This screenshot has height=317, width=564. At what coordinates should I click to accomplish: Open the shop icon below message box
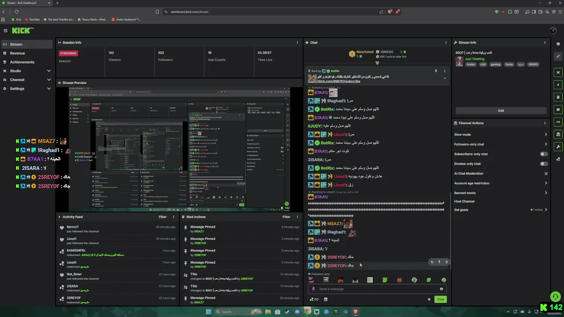(x=326, y=299)
